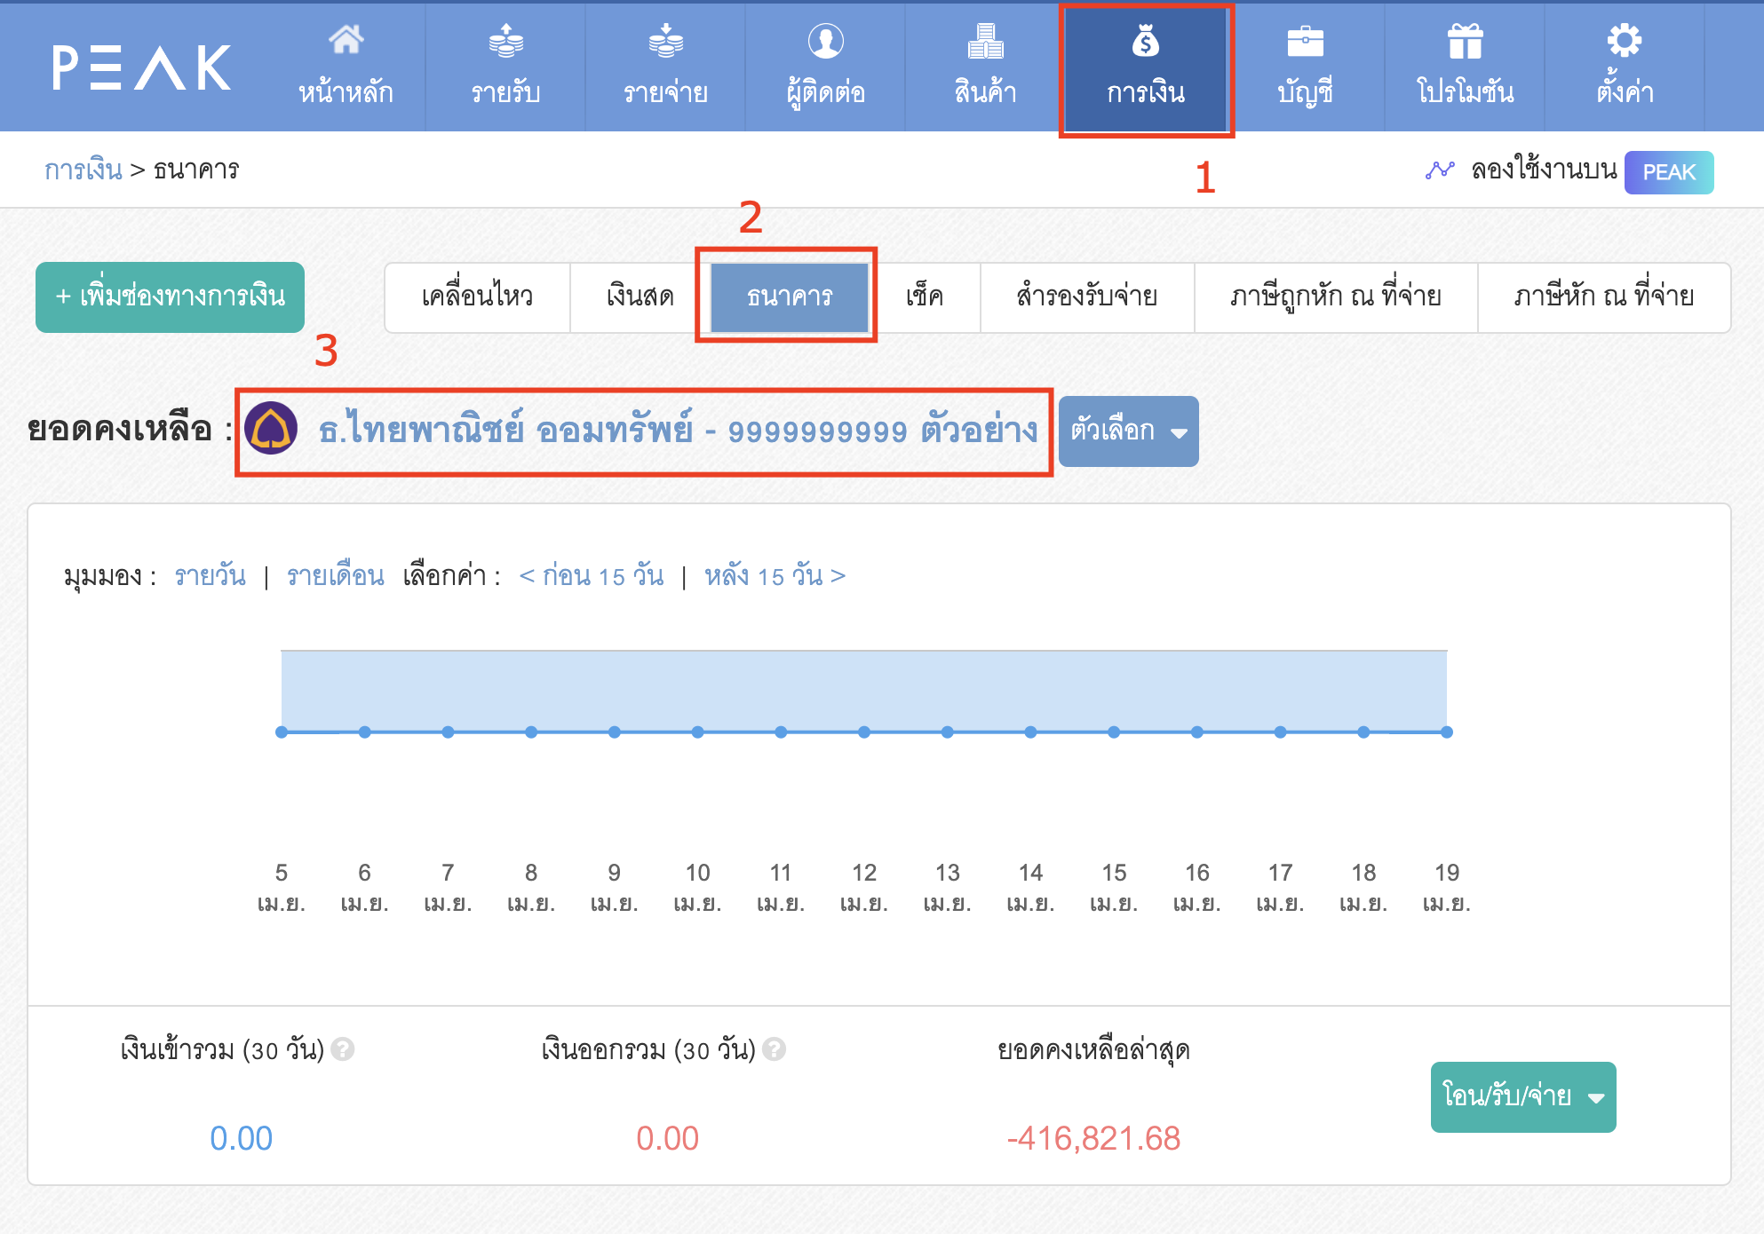Expand the โอน/รับ/จ่าย dropdown button
Image resolution: width=1764 pixels, height=1234 pixels.
tap(1523, 1097)
